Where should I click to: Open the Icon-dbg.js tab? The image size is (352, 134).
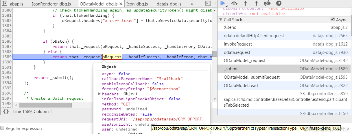point(137,4)
